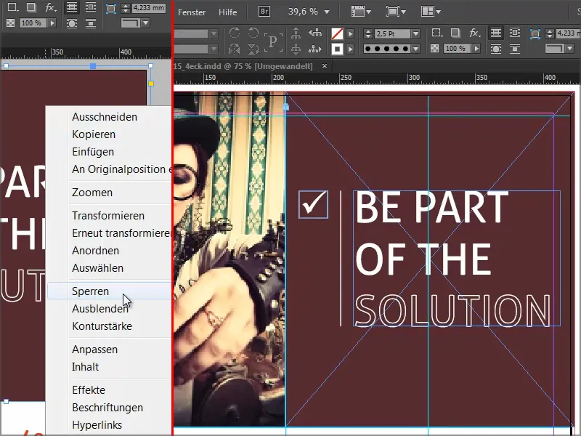Rotate selection 90° clockwise
581x436 pixels.
point(234,33)
